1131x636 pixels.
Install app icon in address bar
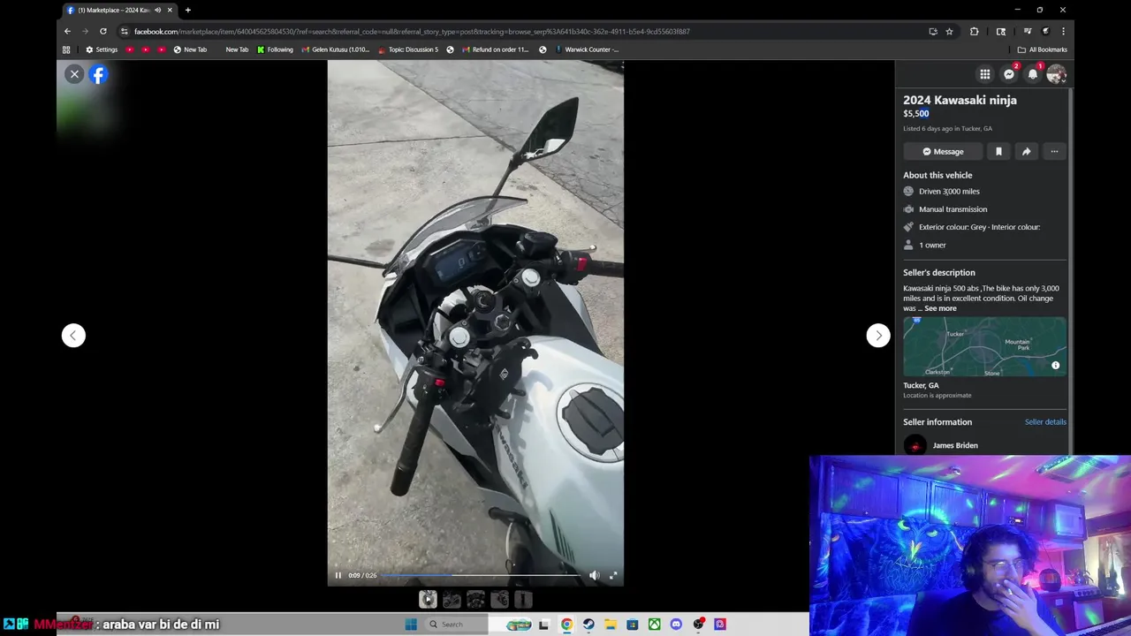(933, 31)
